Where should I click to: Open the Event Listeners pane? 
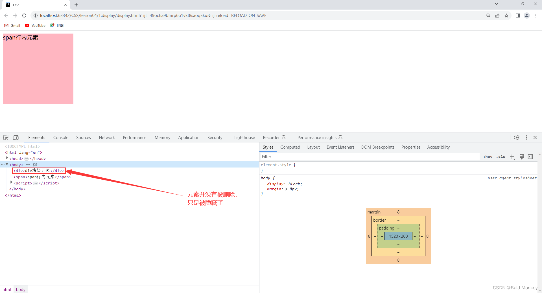340,147
